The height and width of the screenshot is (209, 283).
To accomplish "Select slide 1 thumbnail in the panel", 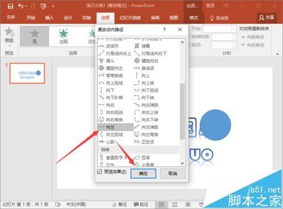I will (x=27, y=73).
